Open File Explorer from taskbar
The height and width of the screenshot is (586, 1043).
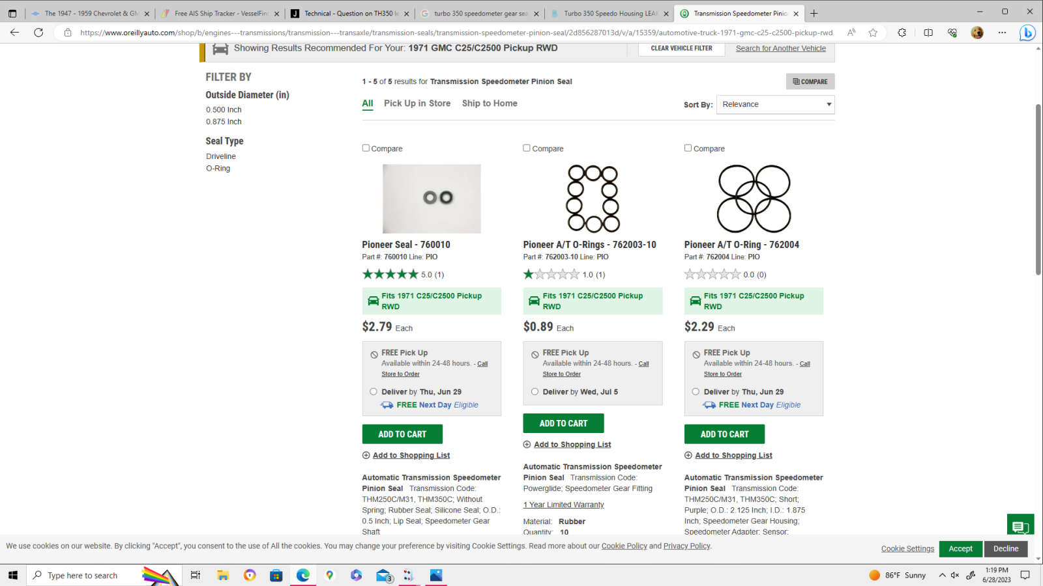(223, 575)
